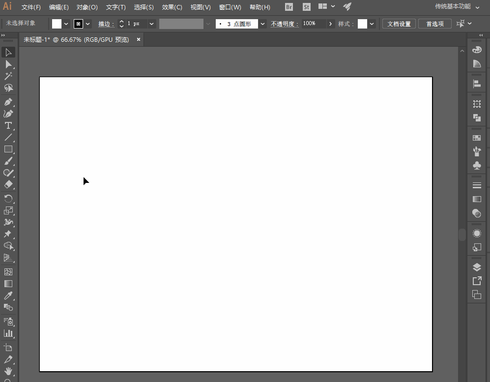
Task: Open the Brushes panel
Action: point(477,151)
